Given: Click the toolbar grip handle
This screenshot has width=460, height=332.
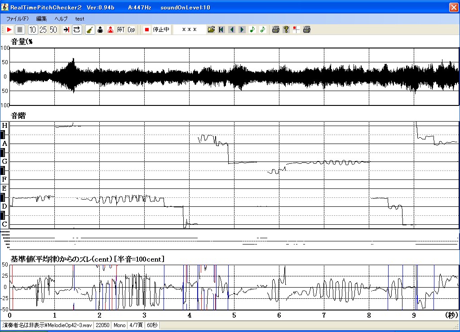Looking at the screenshot, I should click(3, 30).
